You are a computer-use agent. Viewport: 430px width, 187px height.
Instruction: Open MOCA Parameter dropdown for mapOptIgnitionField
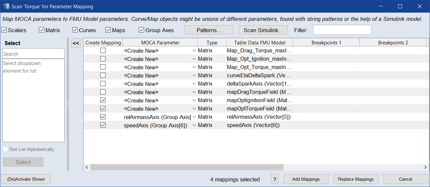tap(194, 100)
